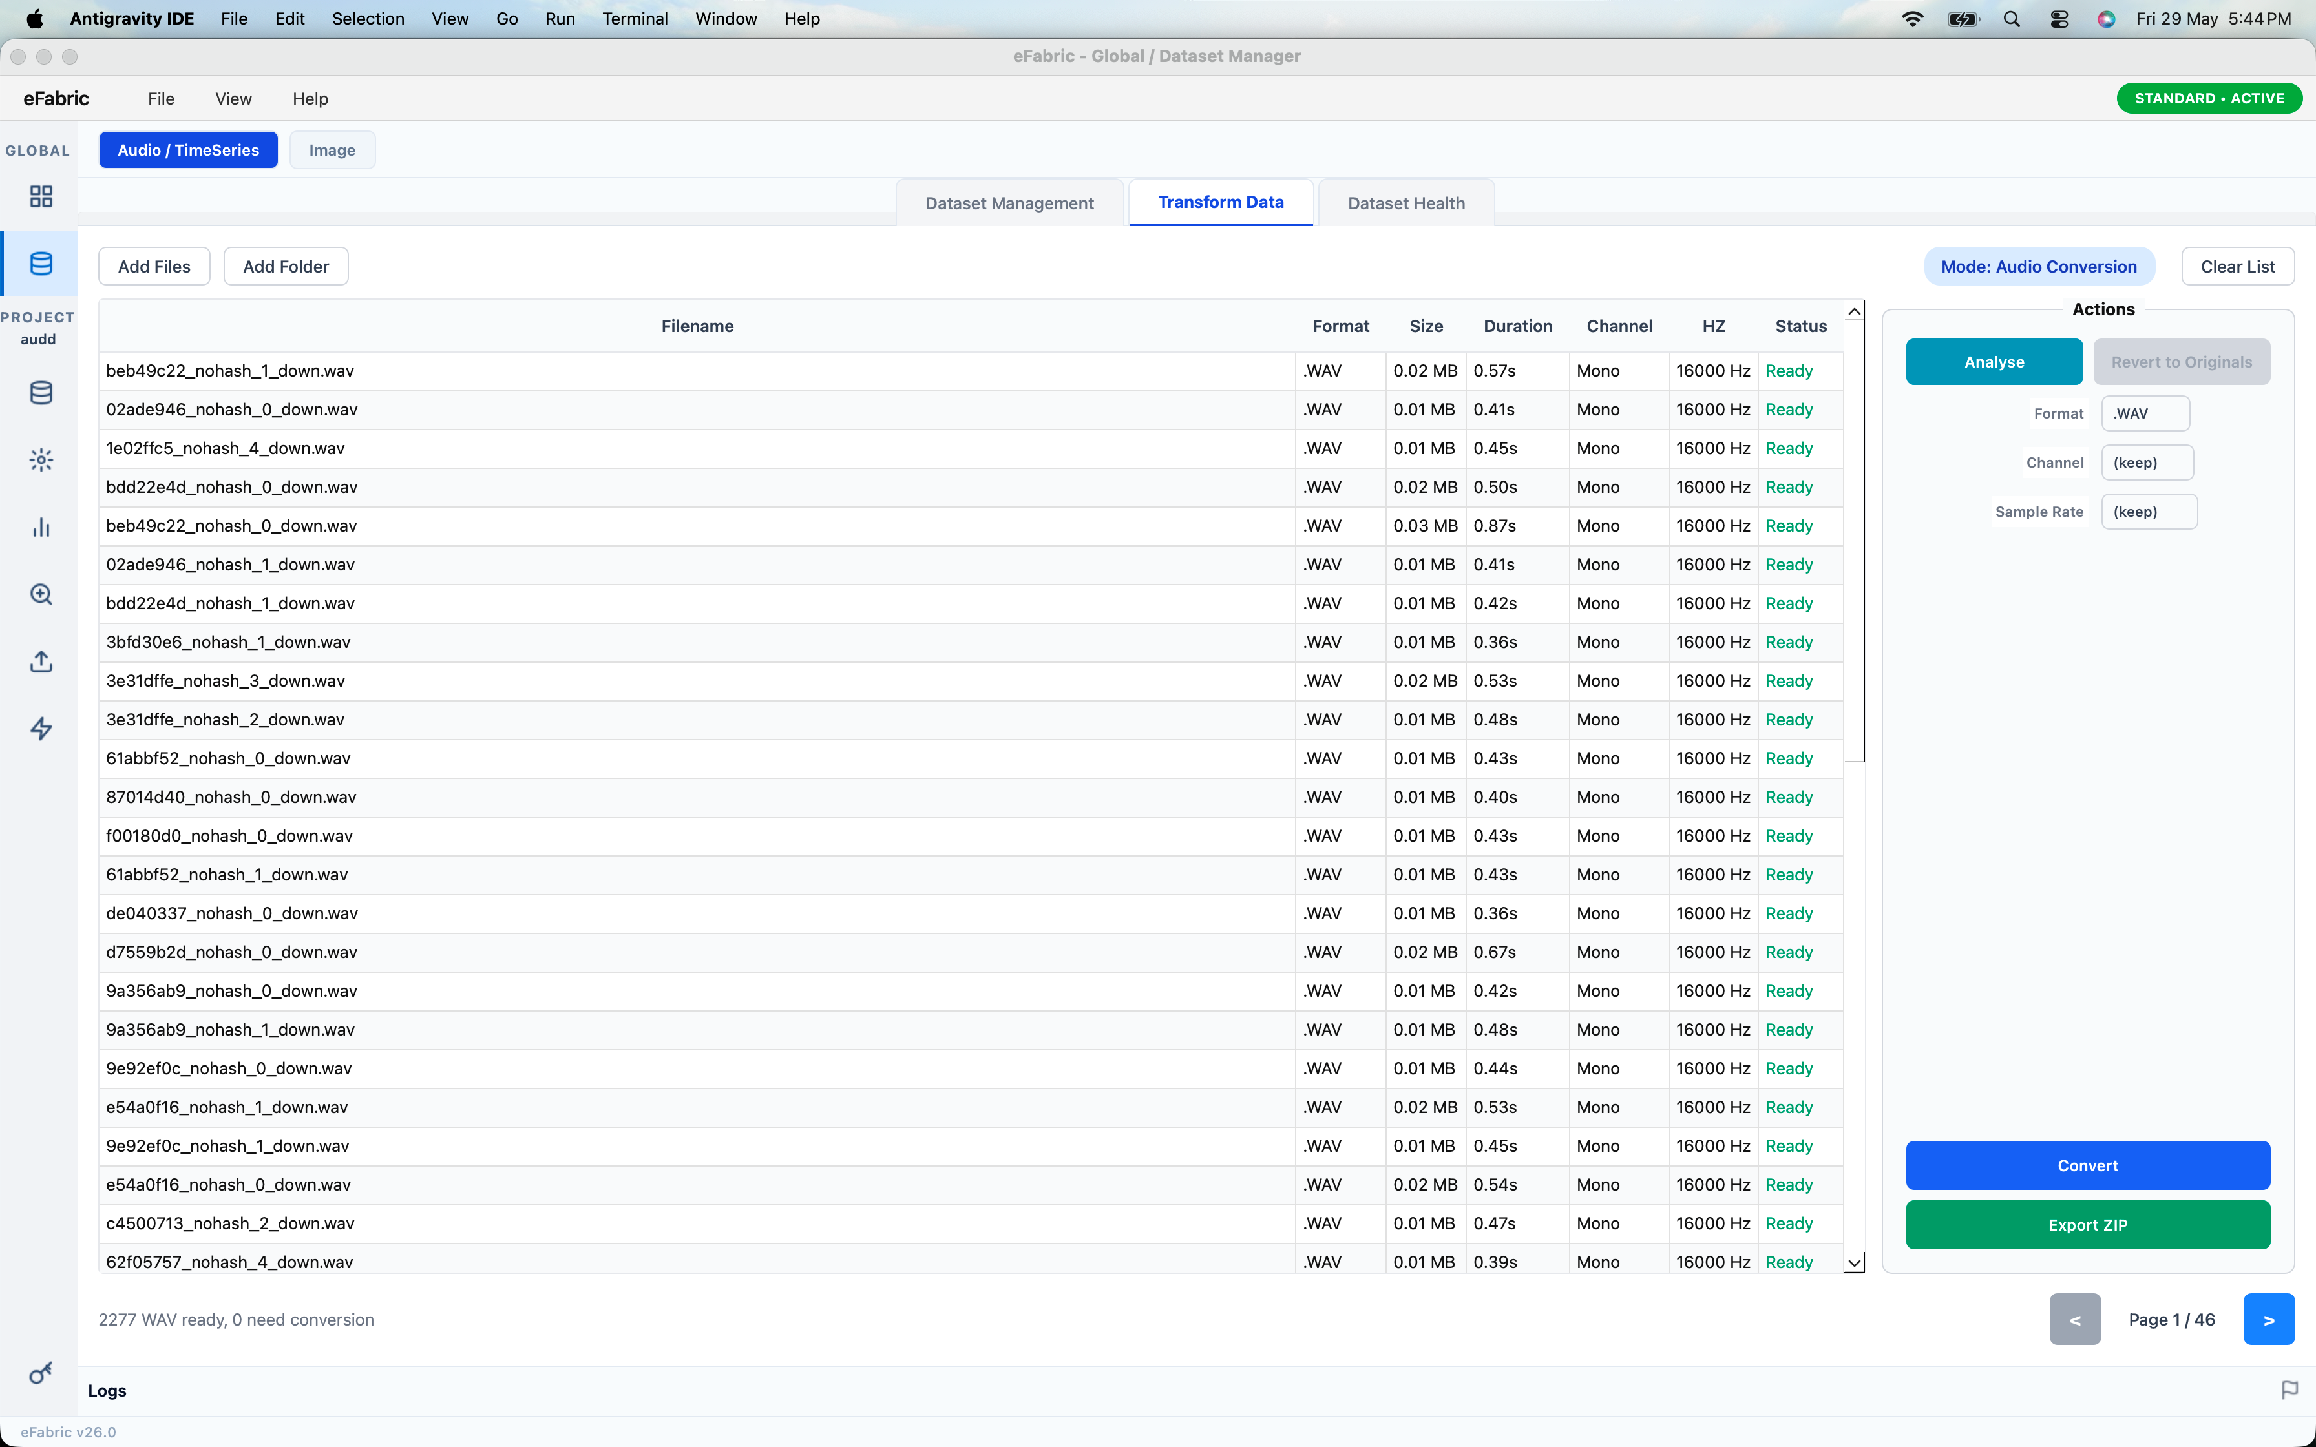Select row de040337_nohash_0_down.wav
The height and width of the screenshot is (1447, 2316).
(x=971, y=913)
